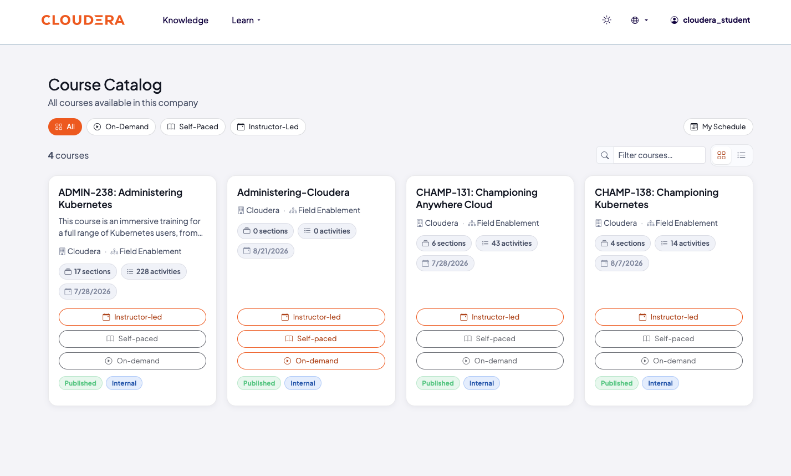Filter by On-Demand courses
The height and width of the screenshot is (476, 791).
click(121, 126)
